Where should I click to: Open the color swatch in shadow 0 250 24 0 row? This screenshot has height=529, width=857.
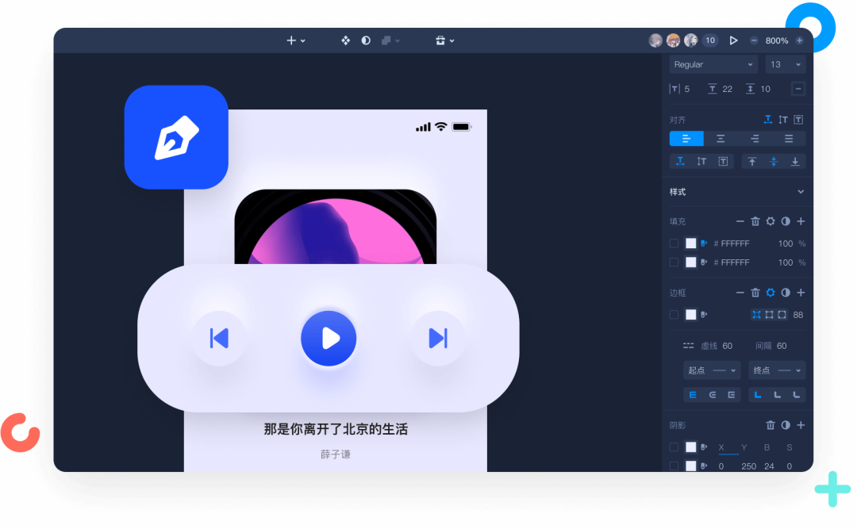tap(691, 466)
